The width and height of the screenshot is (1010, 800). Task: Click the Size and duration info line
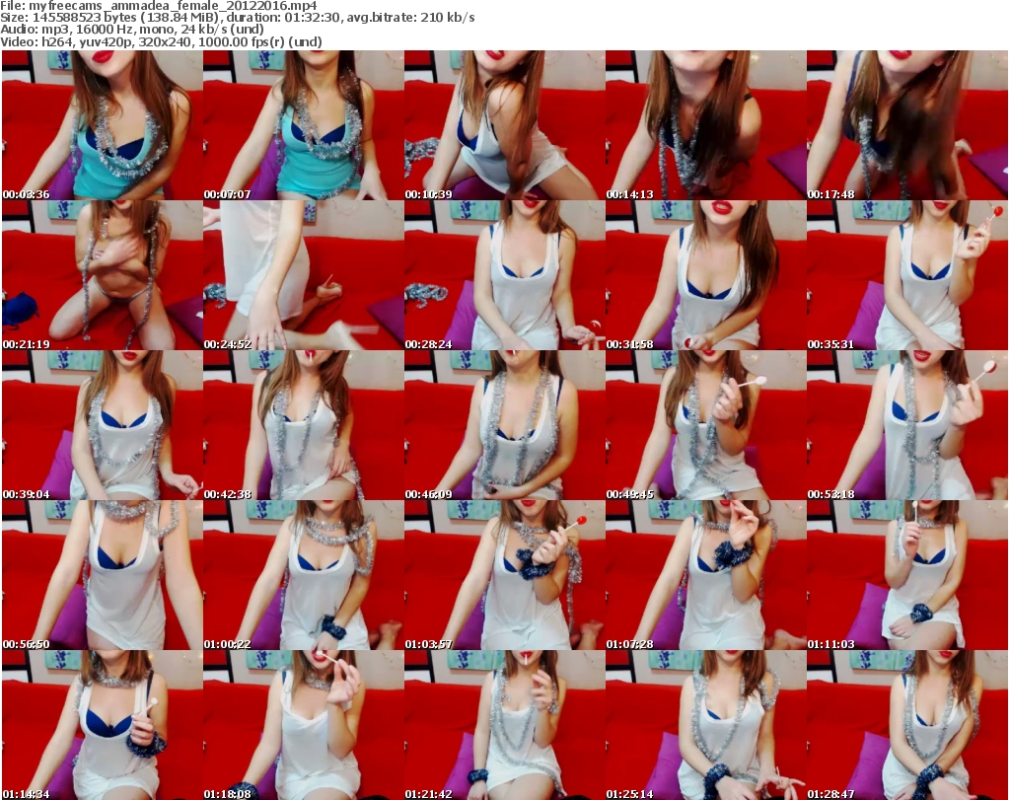(238, 18)
